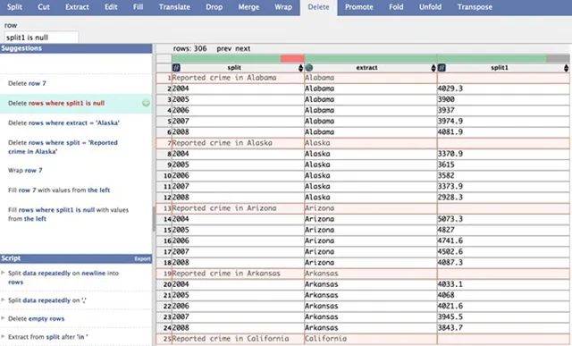This screenshot has height=346, width=572.
Task: Expand the Delete empty rows script step
Action: click(3, 318)
